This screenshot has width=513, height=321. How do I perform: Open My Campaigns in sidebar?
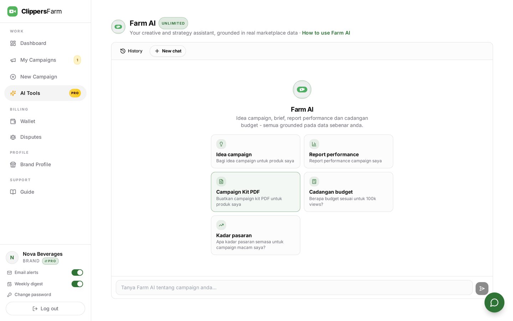tap(45, 60)
